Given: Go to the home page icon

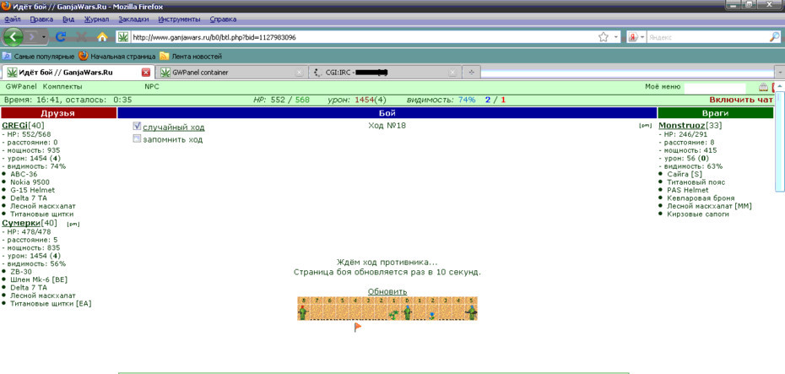Looking at the screenshot, I should coord(102,36).
